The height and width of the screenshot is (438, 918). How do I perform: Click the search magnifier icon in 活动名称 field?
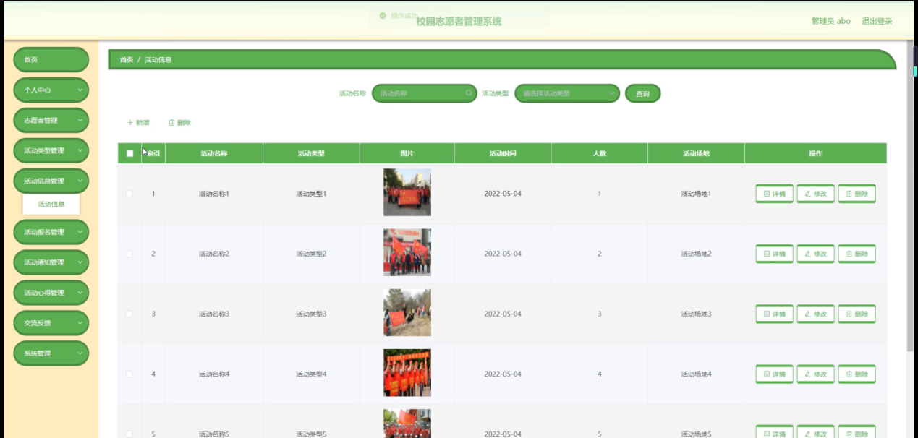[469, 93]
